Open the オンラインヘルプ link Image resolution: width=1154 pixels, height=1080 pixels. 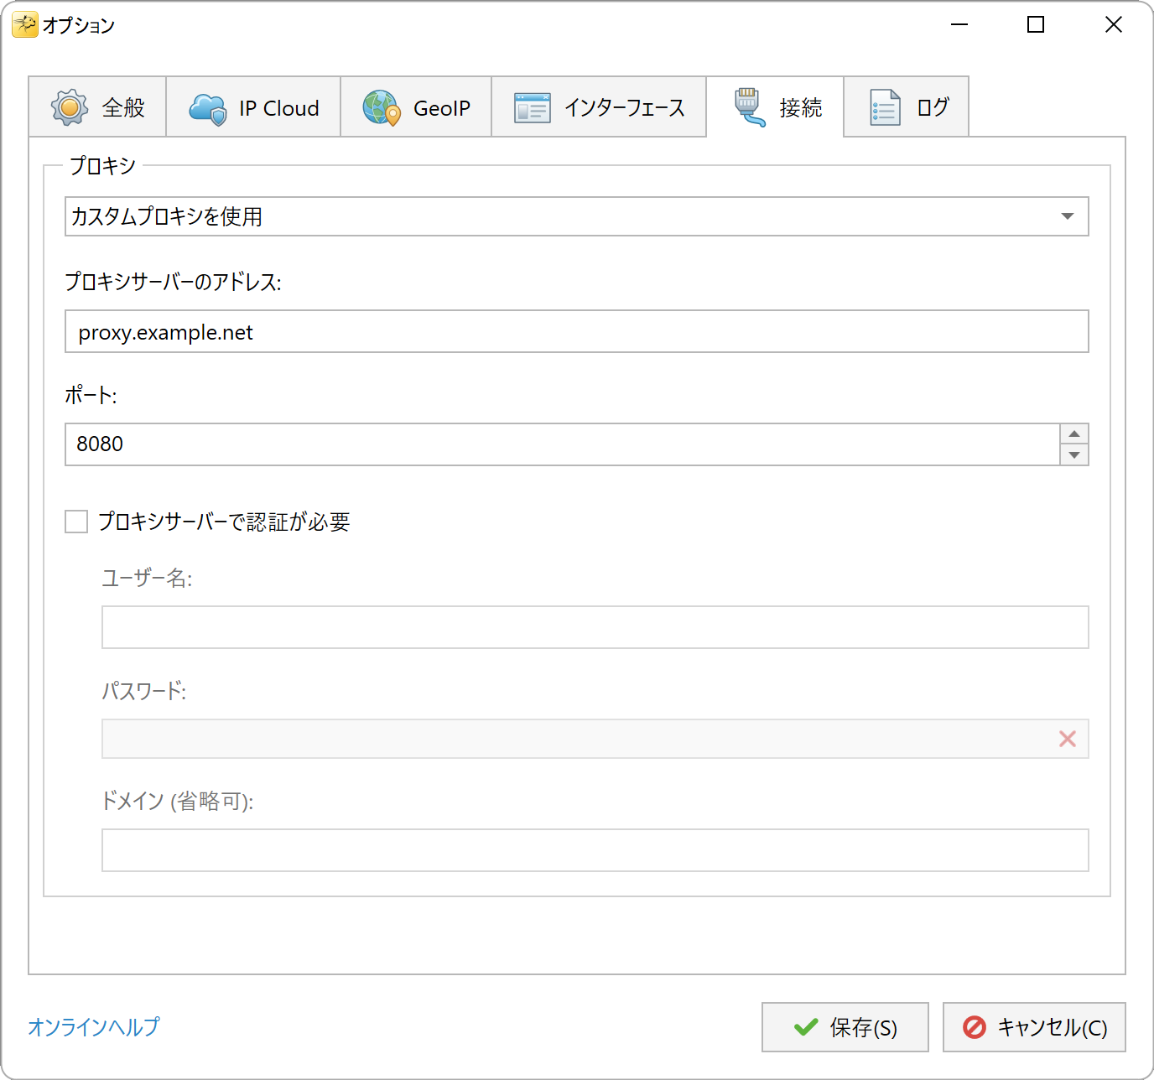point(94,1027)
